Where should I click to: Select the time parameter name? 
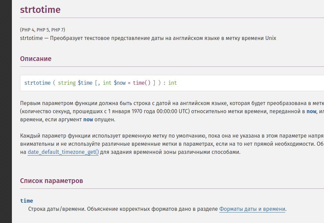pos(27,201)
